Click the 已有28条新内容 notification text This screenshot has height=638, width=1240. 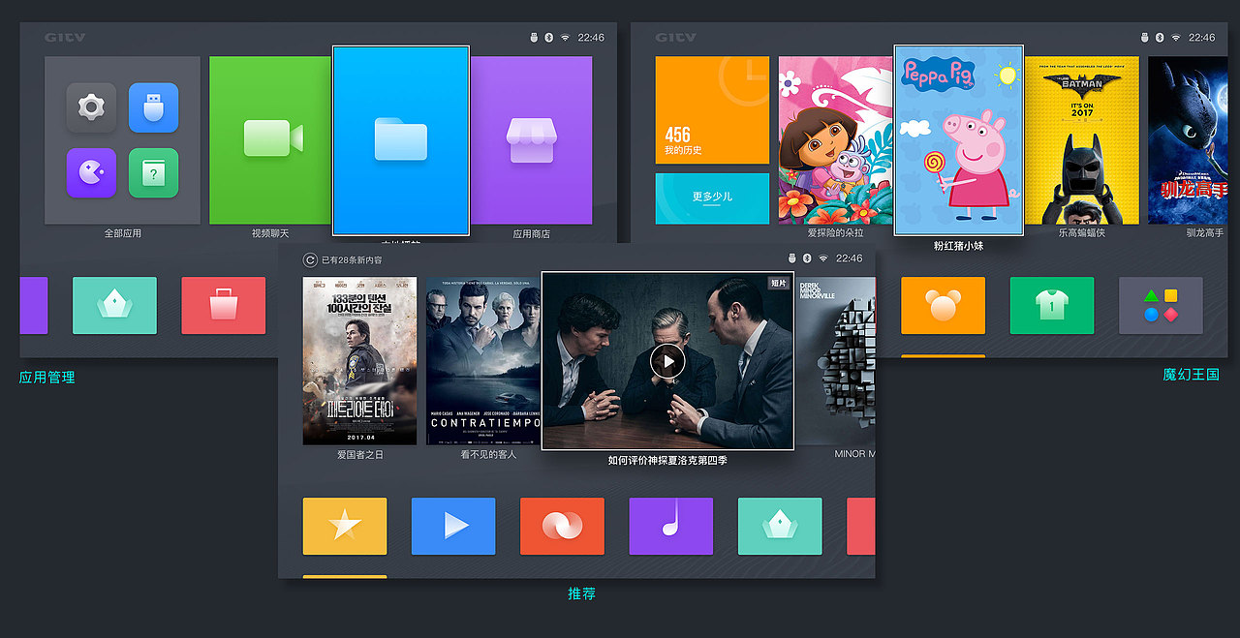(x=352, y=259)
